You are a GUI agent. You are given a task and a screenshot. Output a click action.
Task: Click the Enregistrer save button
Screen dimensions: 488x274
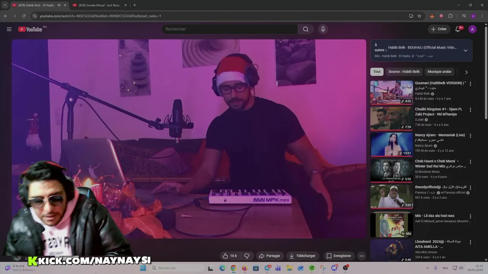[x=338, y=256]
